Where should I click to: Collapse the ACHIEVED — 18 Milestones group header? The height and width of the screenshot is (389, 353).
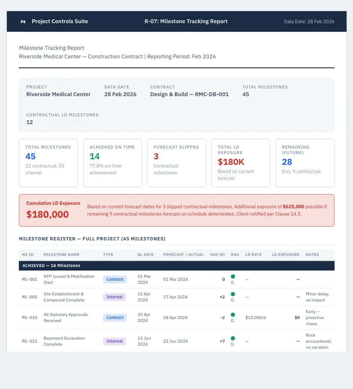tap(177, 265)
